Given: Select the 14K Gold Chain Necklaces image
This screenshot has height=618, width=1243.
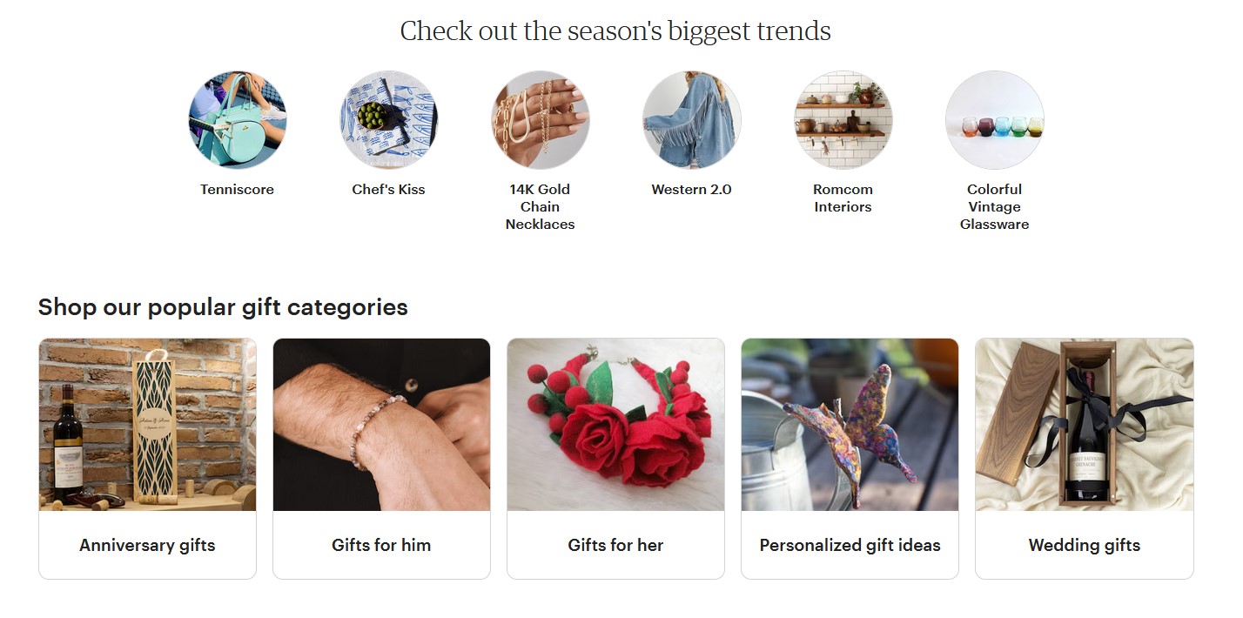Looking at the screenshot, I should pyautogui.click(x=540, y=120).
